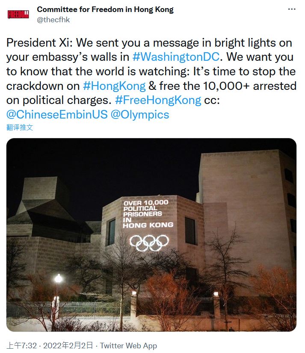Image resolution: width=305 pixels, height=353 pixels.
Task: Click 翻译推文 to translate the tweet
Action: click(20, 128)
